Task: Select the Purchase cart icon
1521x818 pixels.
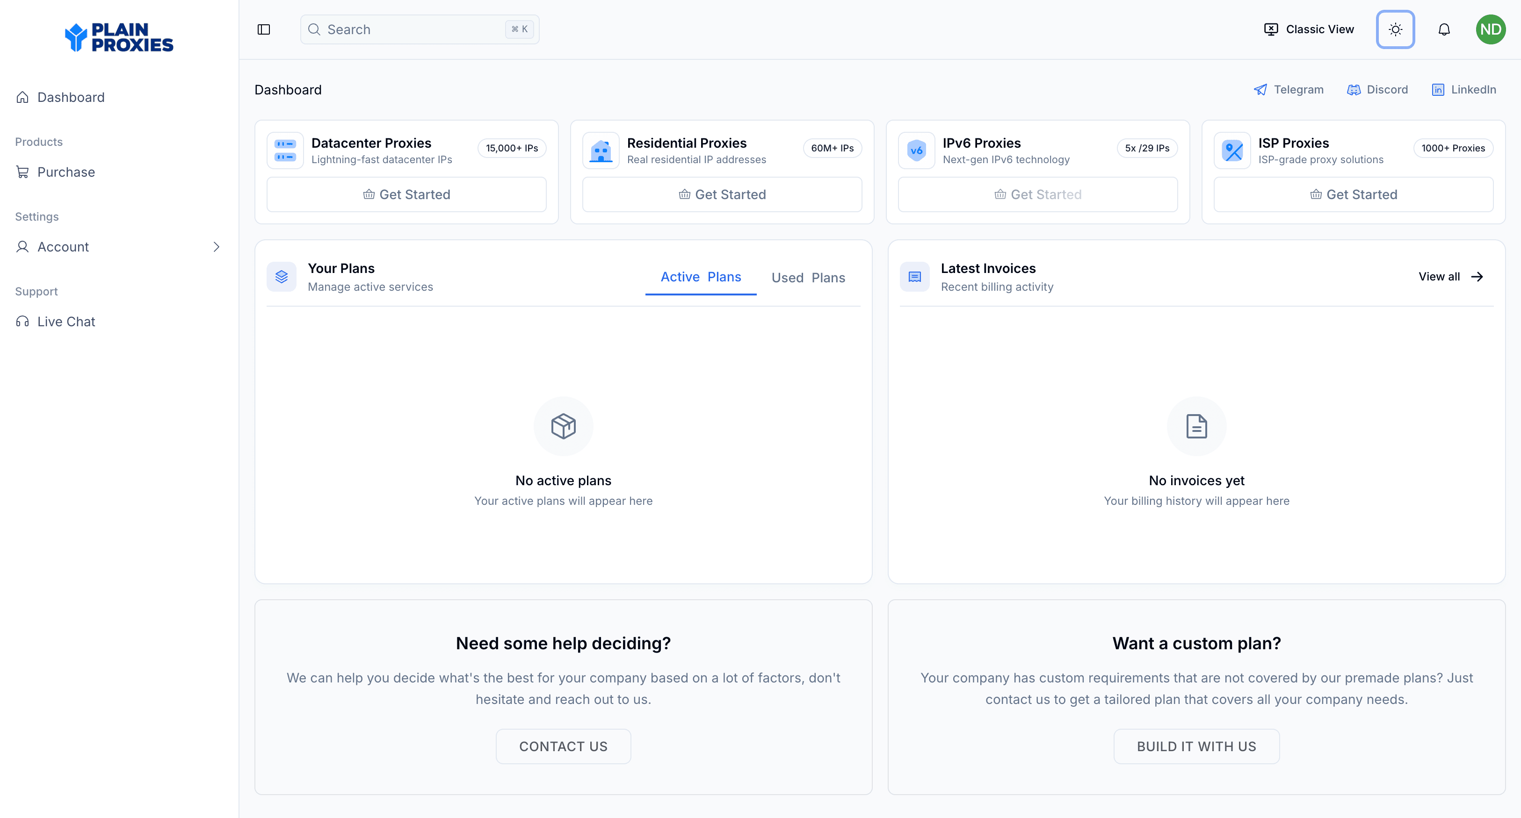Action: [x=23, y=172]
